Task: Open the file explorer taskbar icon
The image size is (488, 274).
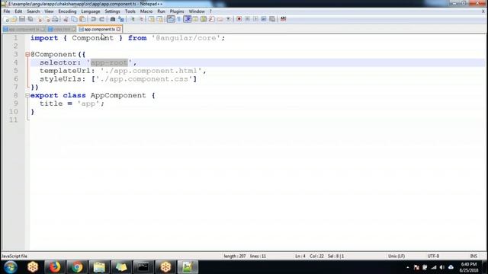Action: pyautogui.click(x=99, y=267)
